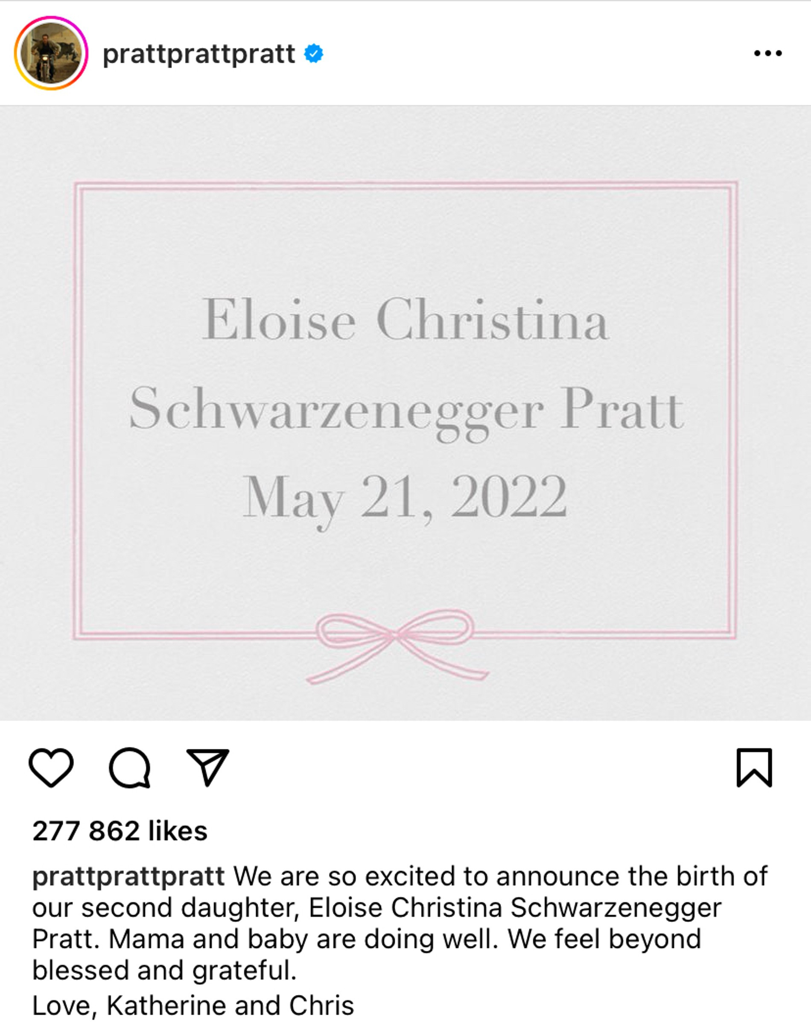The width and height of the screenshot is (811, 1036).
Task: Click caption line "Love, Katherine and Chris"
Action: coord(193,1005)
